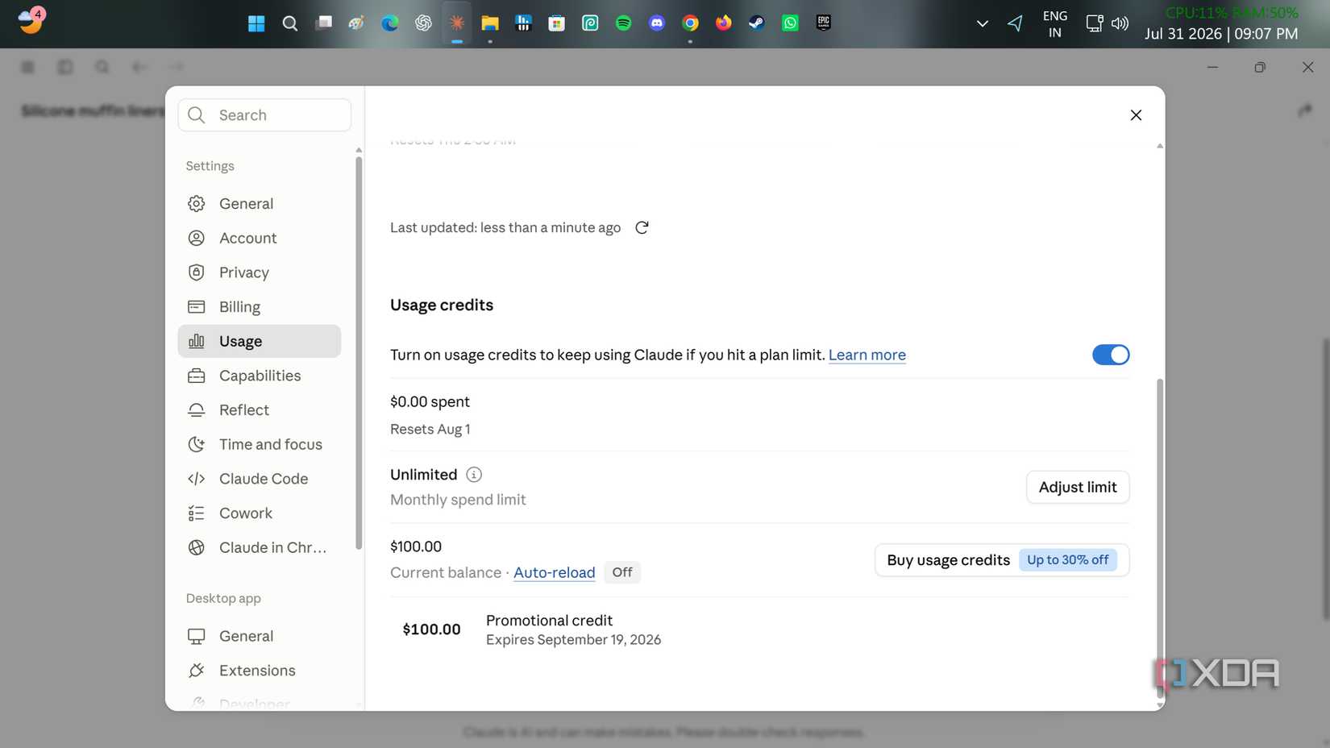The height and width of the screenshot is (748, 1330).
Task: Open Spotify from the taskbar
Action: [623, 23]
